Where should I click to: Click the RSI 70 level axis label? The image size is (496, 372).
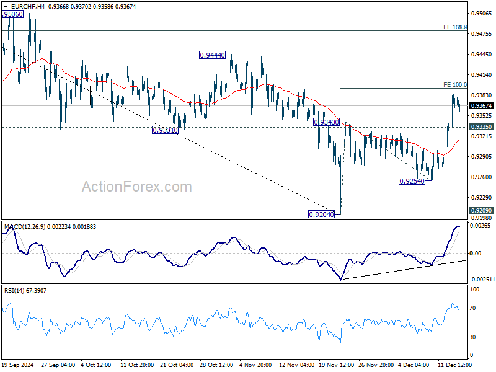click(x=472, y=308)
